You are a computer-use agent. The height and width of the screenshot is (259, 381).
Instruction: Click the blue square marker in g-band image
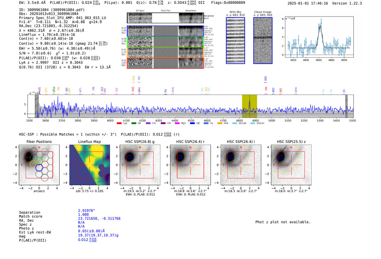pyautogui.click(x=130, y=157)
